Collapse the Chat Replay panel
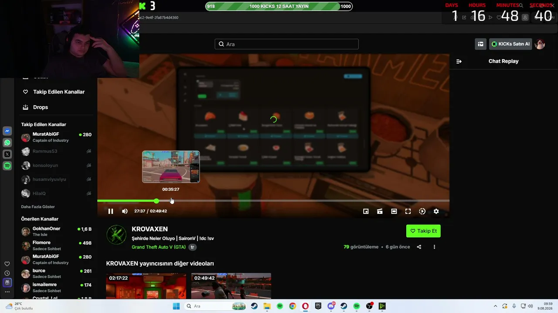558x313 pixels. point(459,61)
